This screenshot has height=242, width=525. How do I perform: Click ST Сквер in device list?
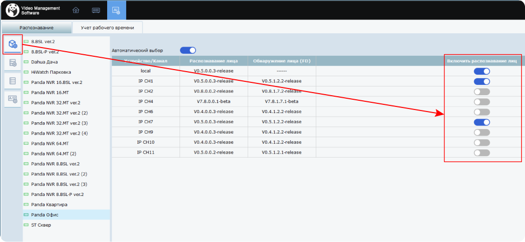[x=41, y=225]
